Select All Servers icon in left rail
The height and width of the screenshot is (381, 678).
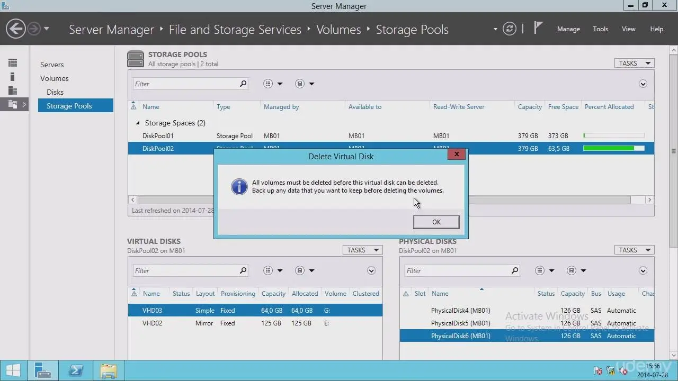(x=13, y=90)
